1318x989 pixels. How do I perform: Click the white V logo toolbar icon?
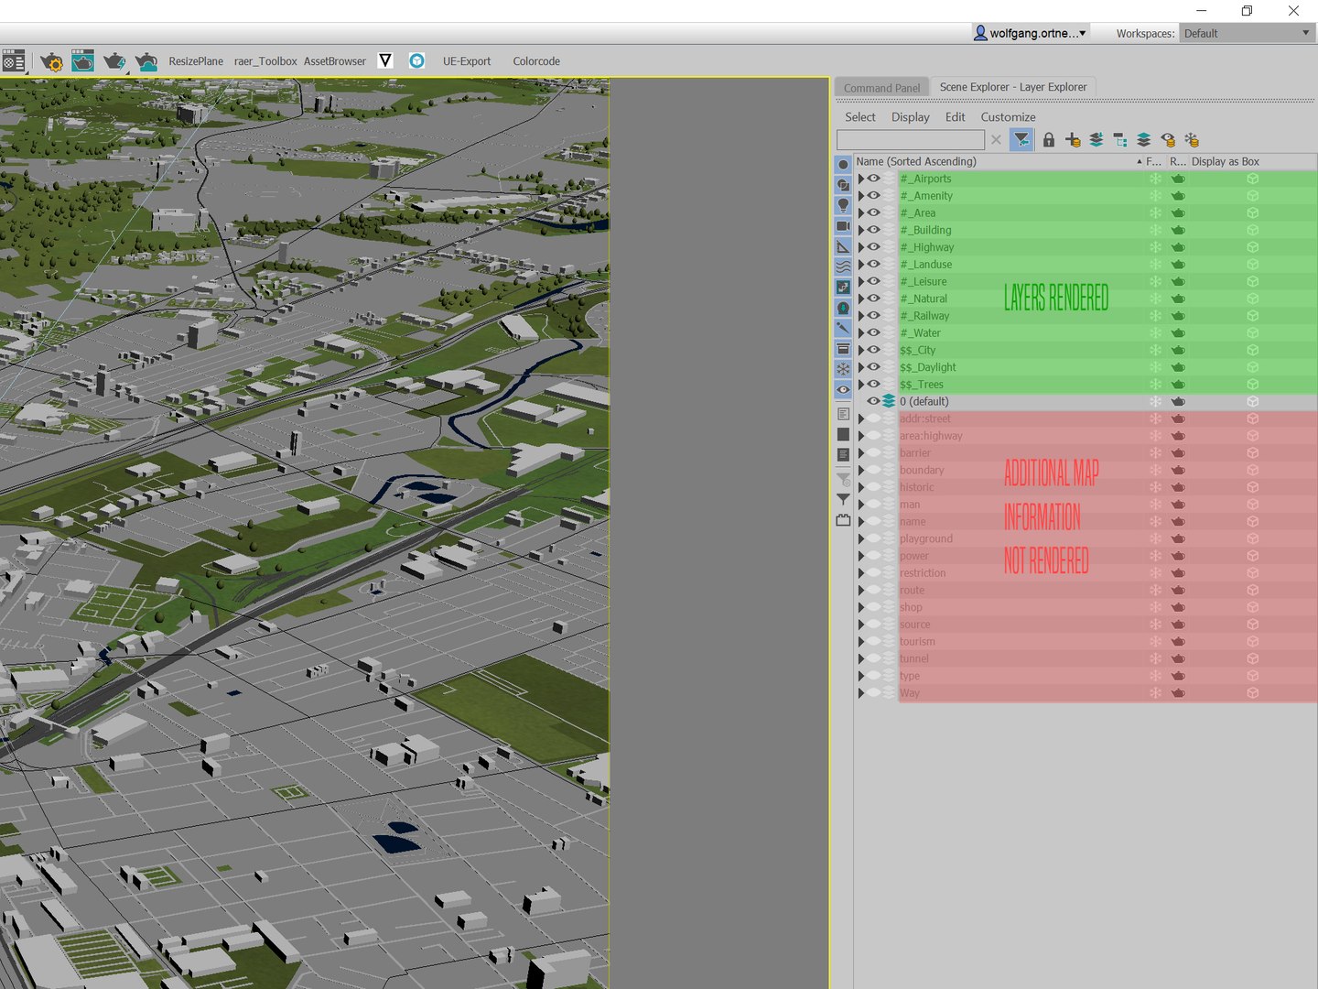(385, 60)
